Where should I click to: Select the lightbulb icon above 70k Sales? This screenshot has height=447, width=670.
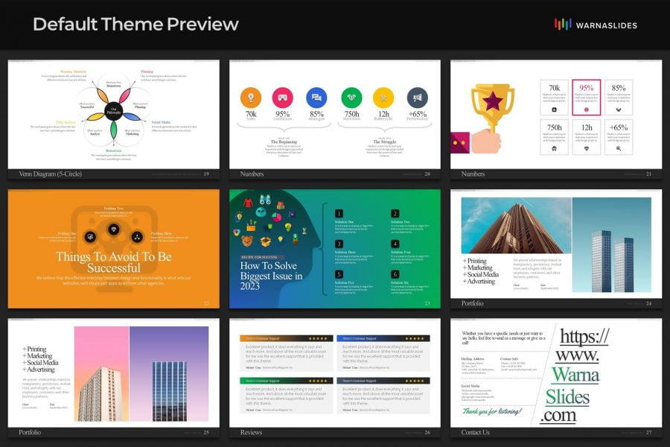pos(252,98)
